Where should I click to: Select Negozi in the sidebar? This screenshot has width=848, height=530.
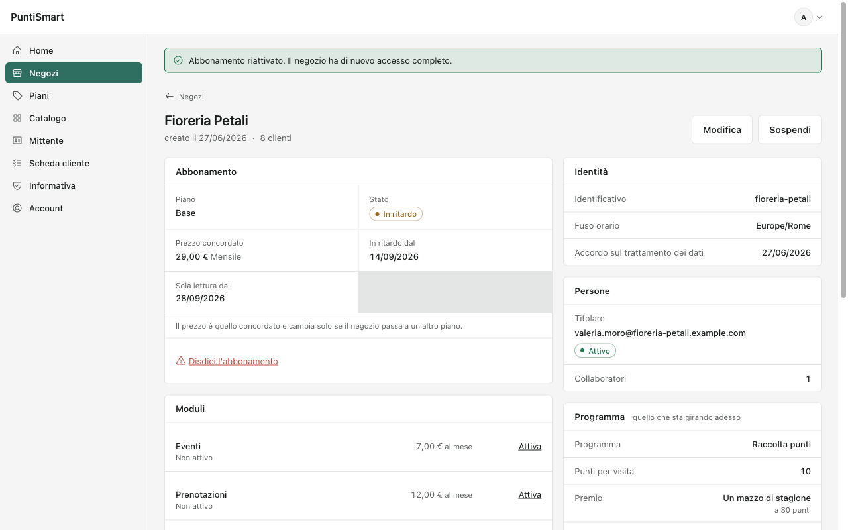click(x=74, y=73)
